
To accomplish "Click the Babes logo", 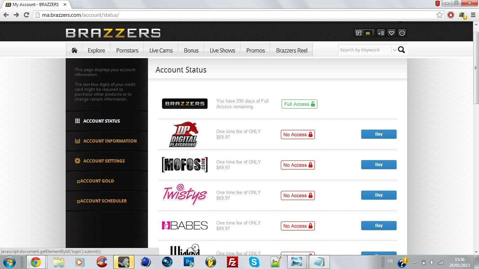I will click(x=185, y=226).
